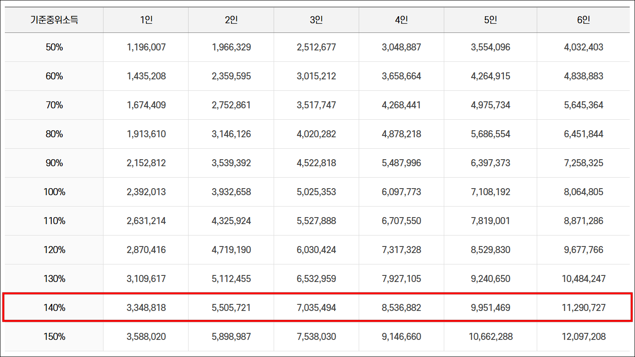Click the 100% row label
Screen dimensions: 635x357
click(x=54, y=192)
